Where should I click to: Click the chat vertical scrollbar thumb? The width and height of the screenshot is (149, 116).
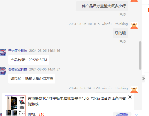point(140,55)
